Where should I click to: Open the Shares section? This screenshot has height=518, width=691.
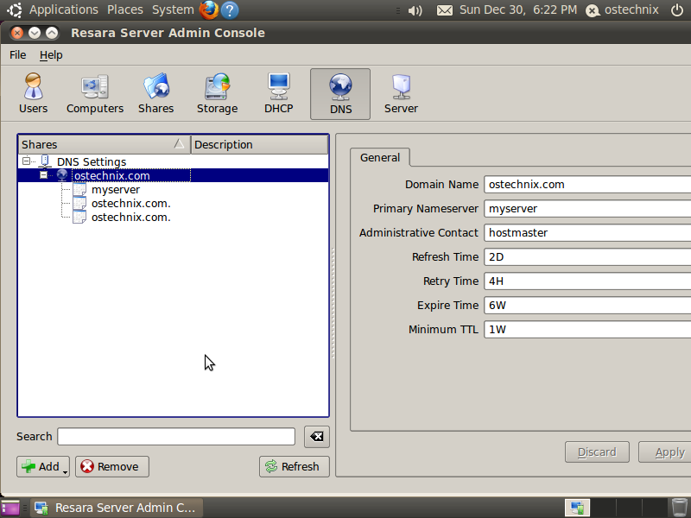[x=156, y=94]
